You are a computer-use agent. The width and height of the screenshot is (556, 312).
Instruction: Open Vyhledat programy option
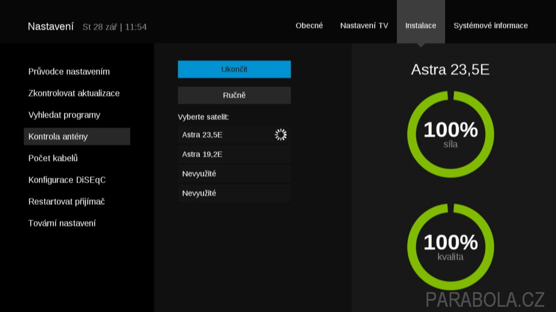pyautogui.click(x=64, y=115)
